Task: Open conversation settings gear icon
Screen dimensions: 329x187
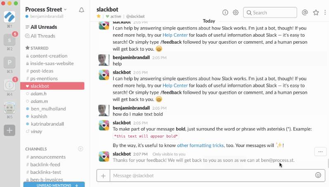Action: [x=236, y=13]
